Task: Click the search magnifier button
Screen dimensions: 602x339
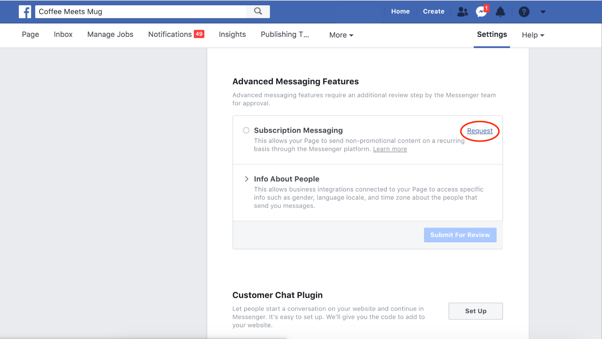Action: click(x=258, y=11)
